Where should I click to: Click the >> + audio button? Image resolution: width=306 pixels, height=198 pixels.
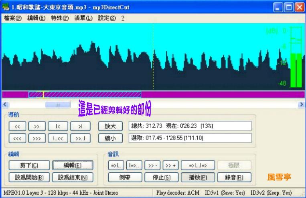click(170, 165)
